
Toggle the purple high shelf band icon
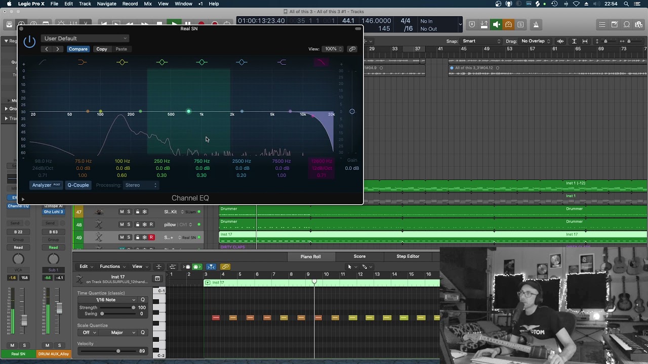coord(282,62)
